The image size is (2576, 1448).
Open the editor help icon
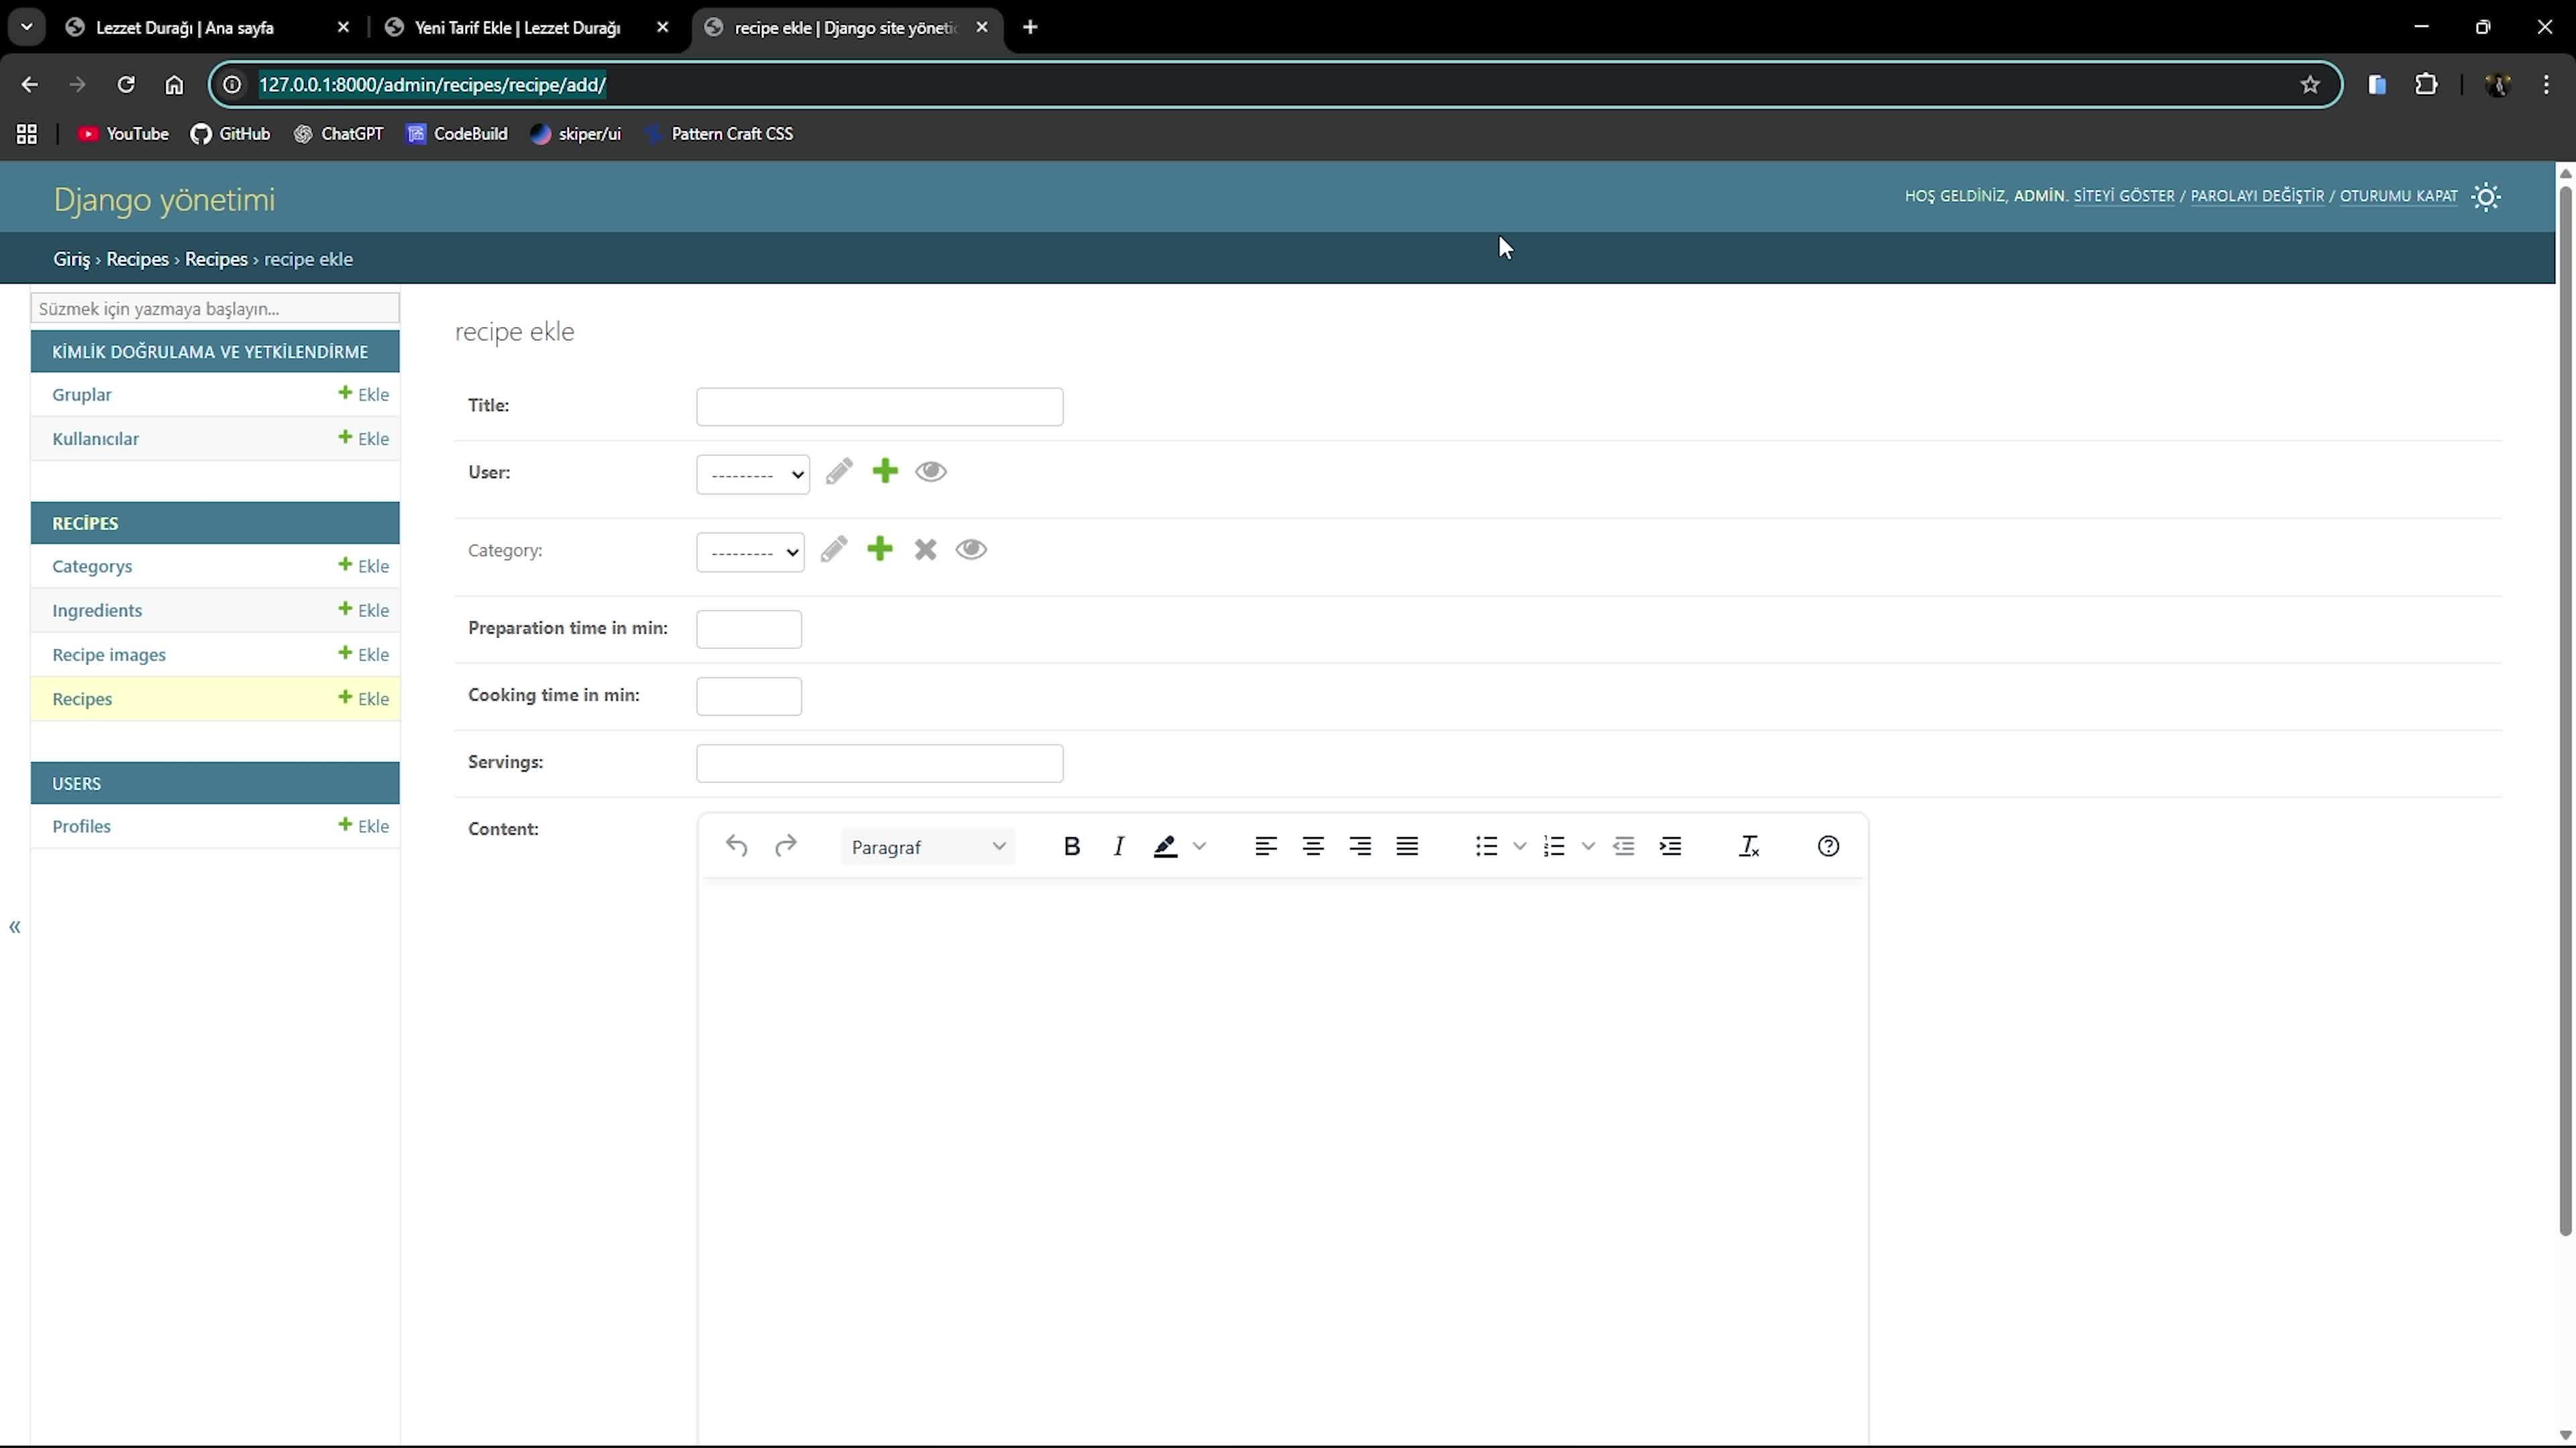point(1828,847)
